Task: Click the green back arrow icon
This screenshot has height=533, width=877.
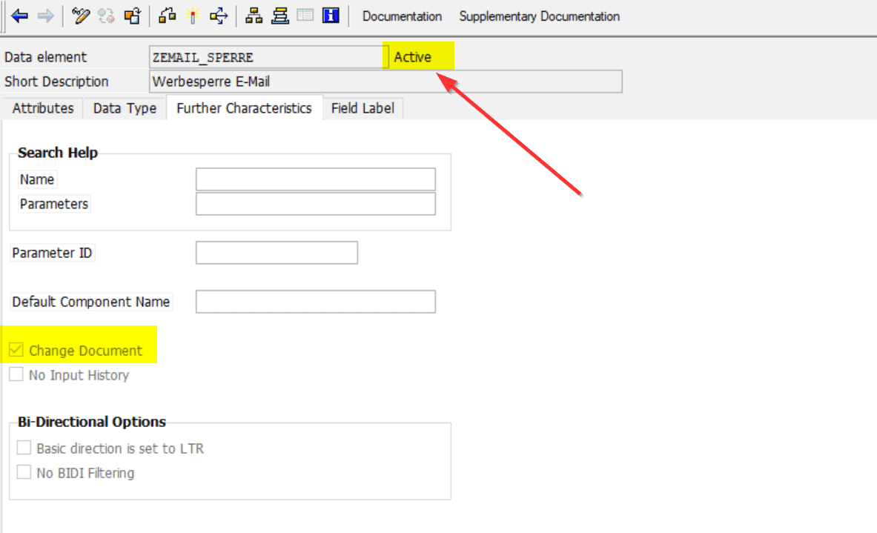Action: (x=21, y=15)
